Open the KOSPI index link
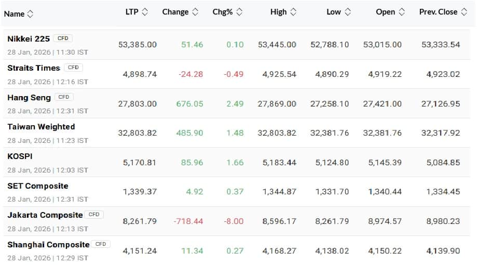Viewport: 477px width, 265px height. point(20,156)
